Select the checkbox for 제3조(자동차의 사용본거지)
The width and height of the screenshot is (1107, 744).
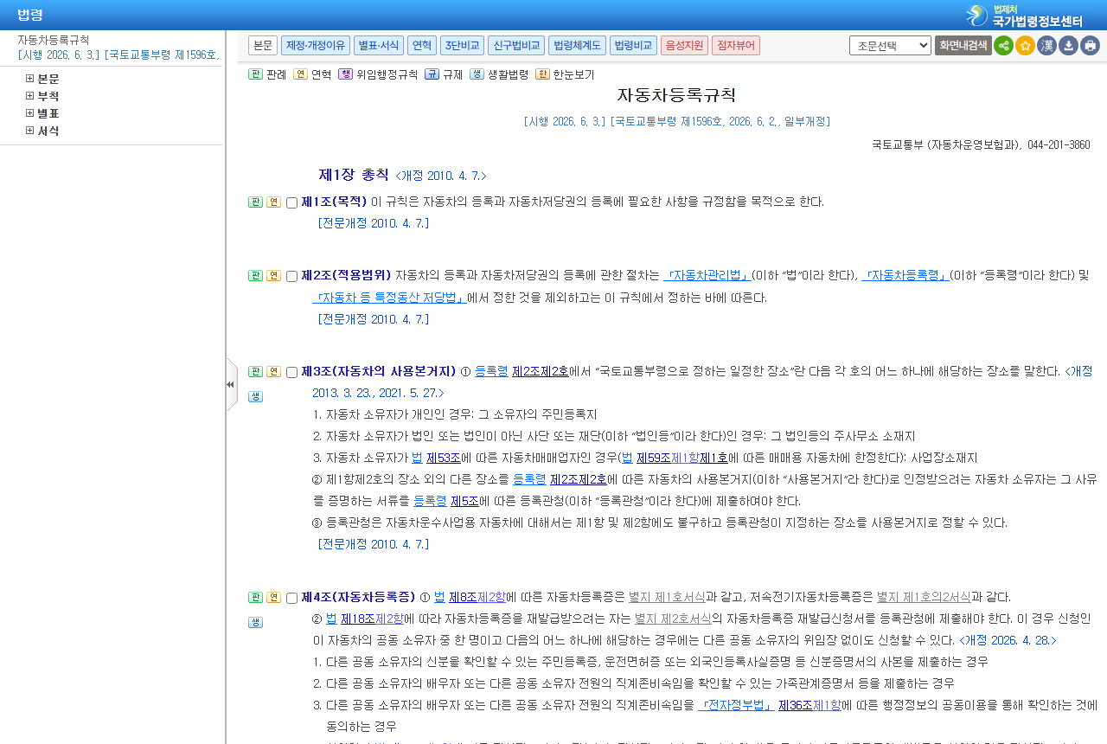[x=291, y=372]
